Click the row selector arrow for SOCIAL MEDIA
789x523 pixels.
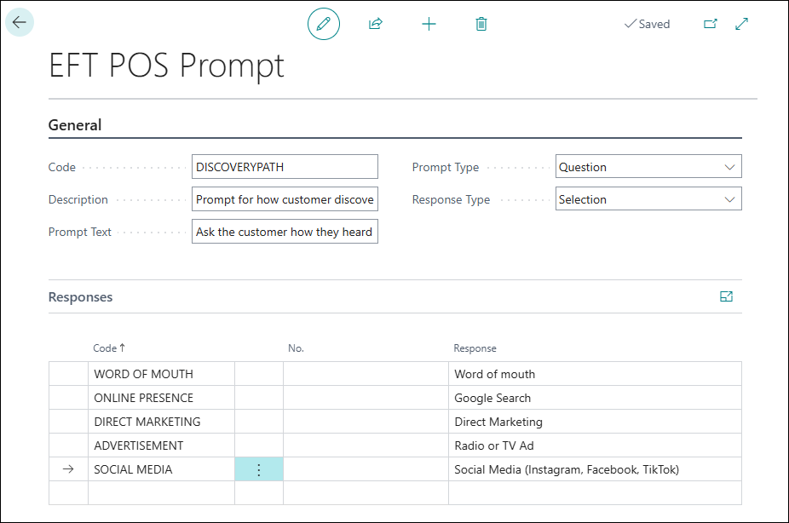(x=68, y=469)
